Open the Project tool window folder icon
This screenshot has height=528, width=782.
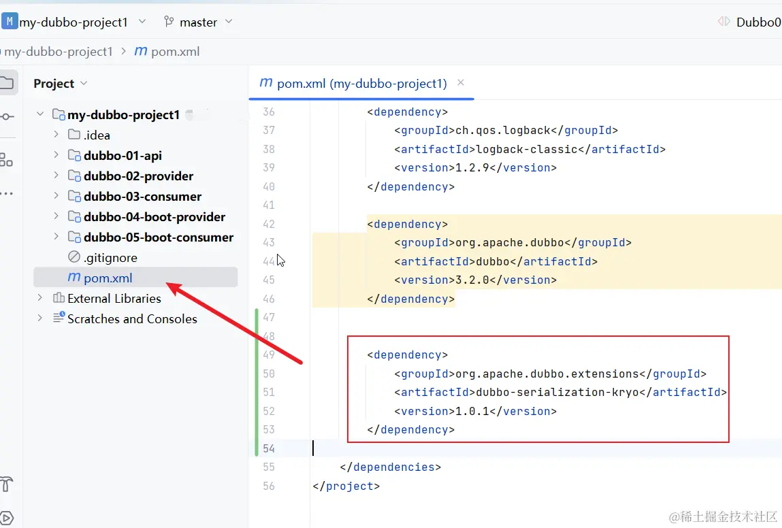click(x=6, y=83)
